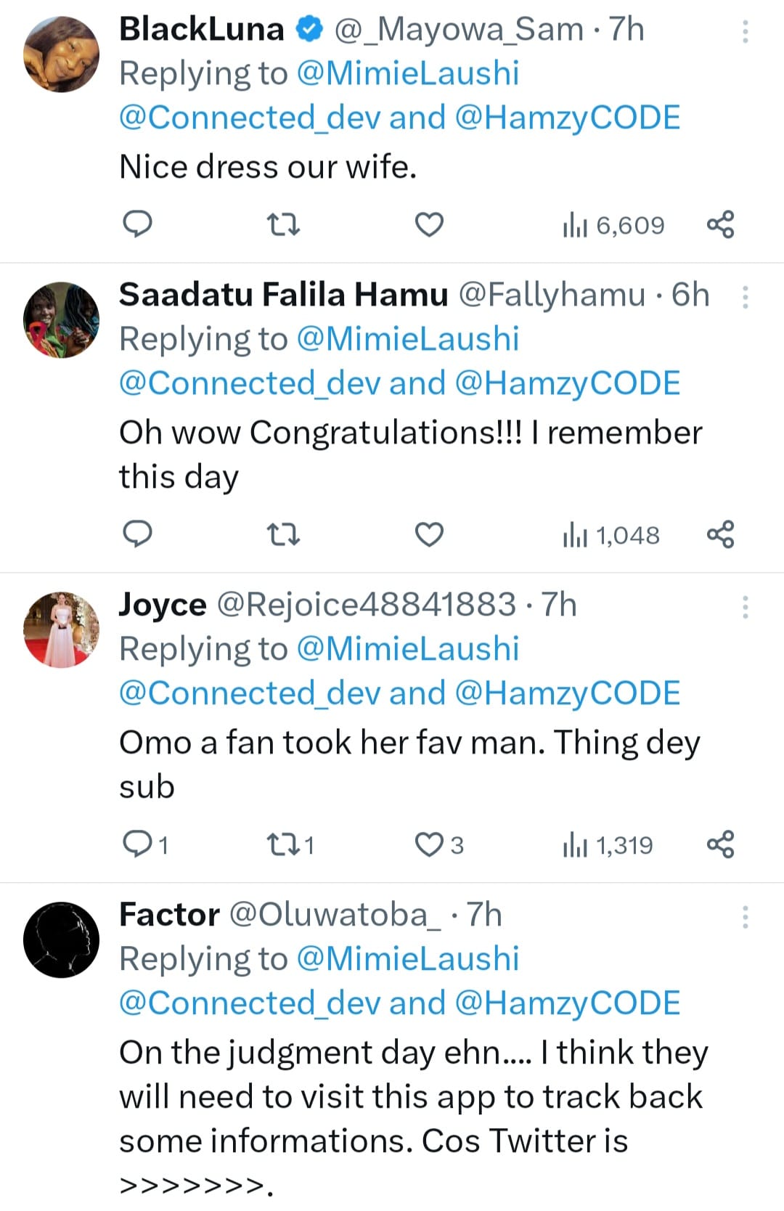Image resolution: width=784 pixels, height=1211 pixels.
Task: Reply to BlackLuna's "Nice dress" tweet
Action: coord(136,224)
